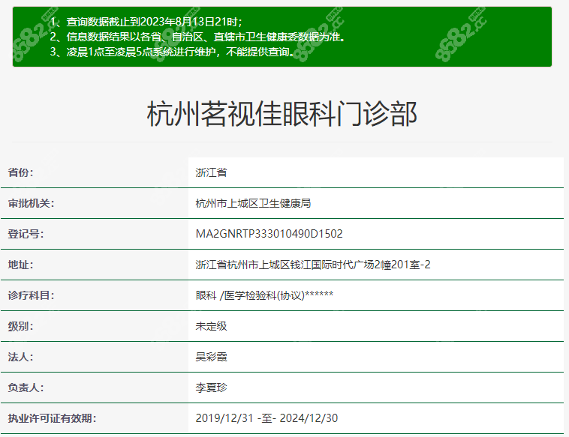This screenshot has height=437, width=569.
Task: Click the value 未定级
Action: coord(211,327)
